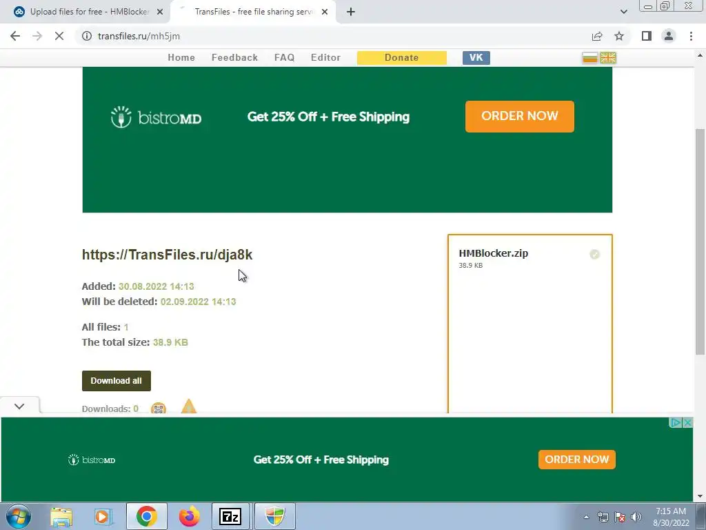
Task: Click total size value 38.9 KB
Action: coord(170,342)
